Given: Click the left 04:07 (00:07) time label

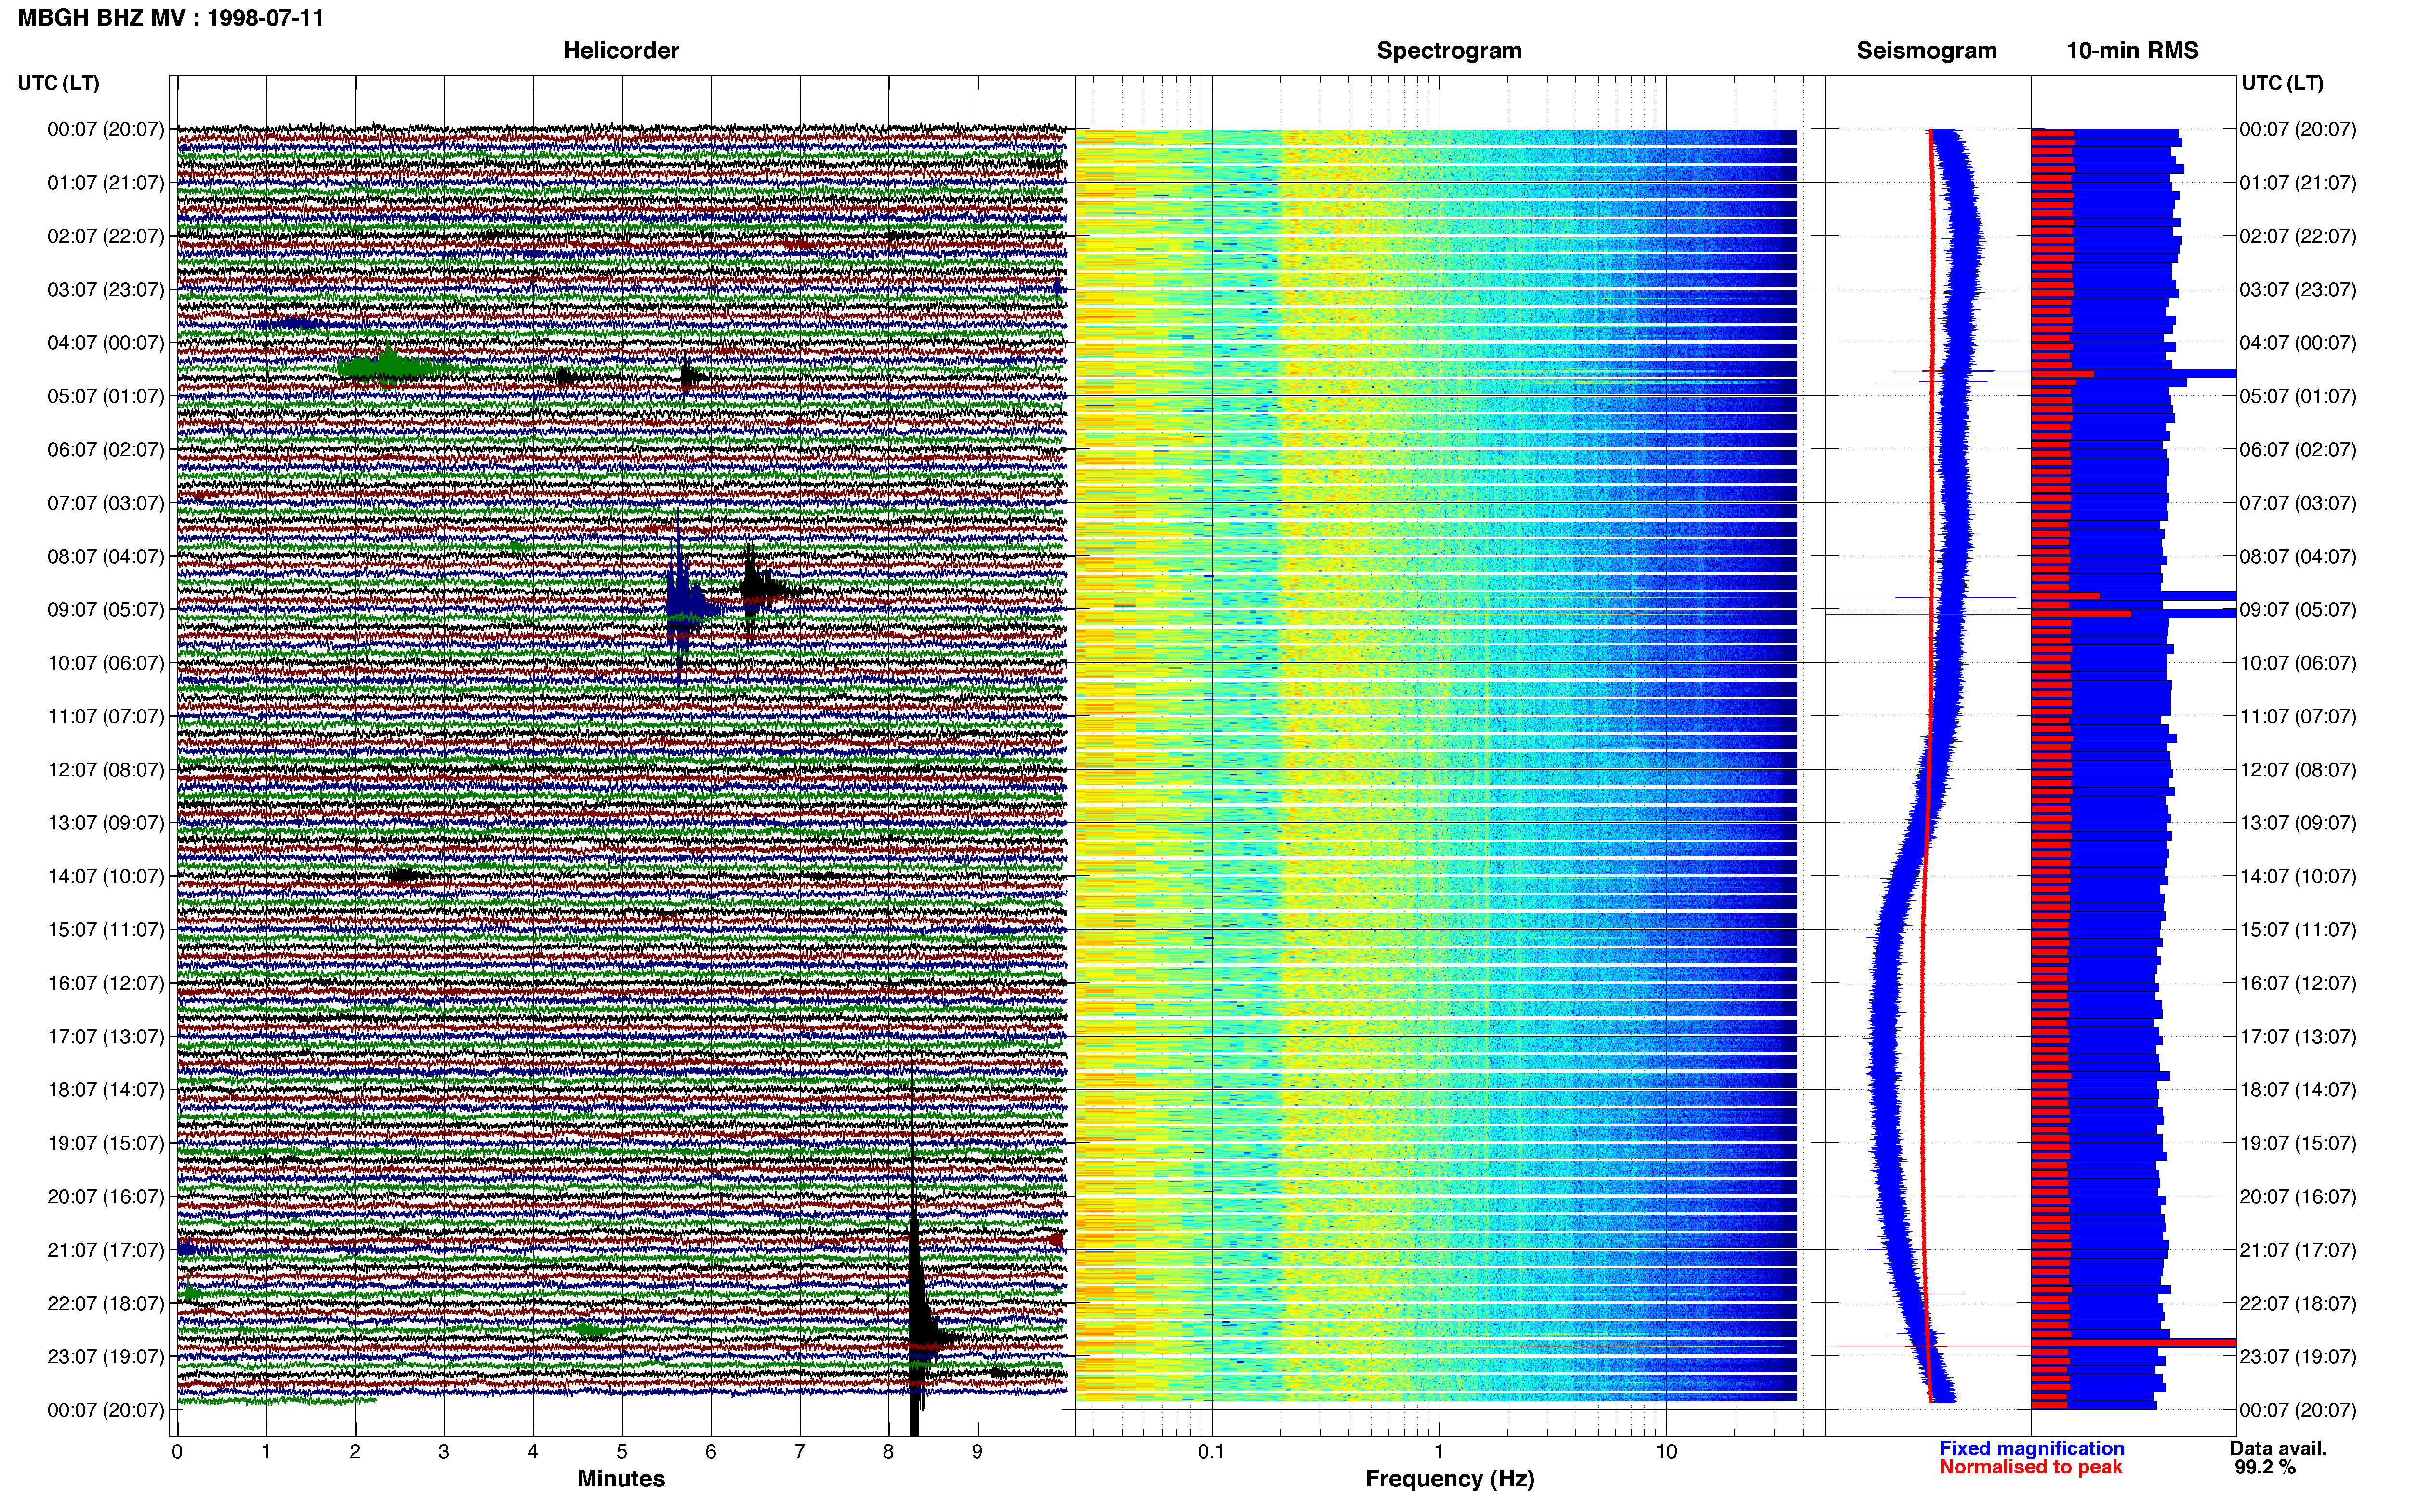Looking at the screenshot, I should pos(106,342).
